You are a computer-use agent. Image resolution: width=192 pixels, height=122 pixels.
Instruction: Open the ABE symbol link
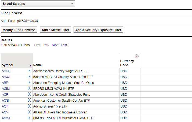[5, 83]
